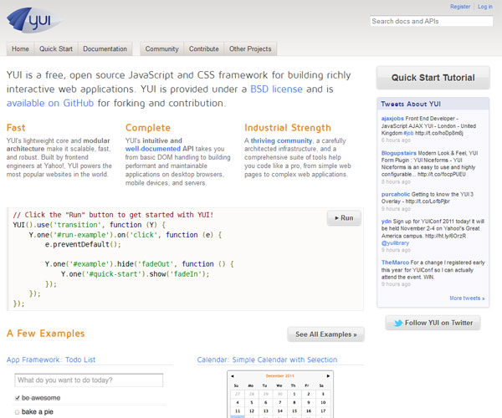Open the #job hashtag link
This screenshot has height=418, width=502.
[408, 133]
